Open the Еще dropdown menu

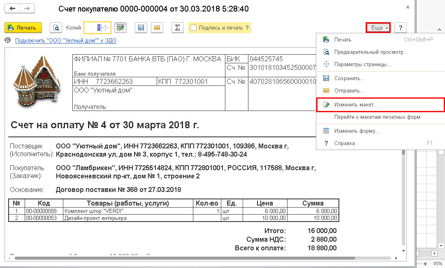pyautogui.click(x=378, y=28)
